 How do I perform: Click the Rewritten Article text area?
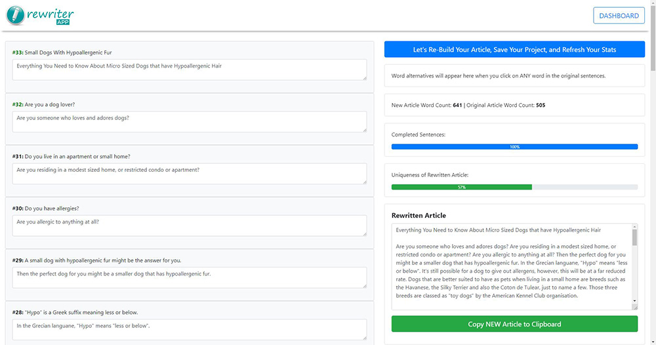pos(512,266)
